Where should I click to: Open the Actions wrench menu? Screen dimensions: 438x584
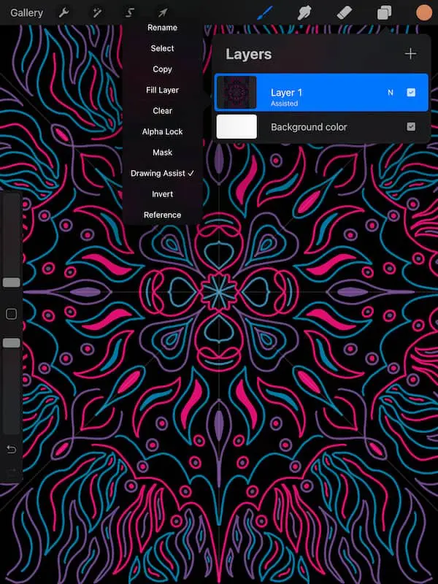(x=64, y=13)
